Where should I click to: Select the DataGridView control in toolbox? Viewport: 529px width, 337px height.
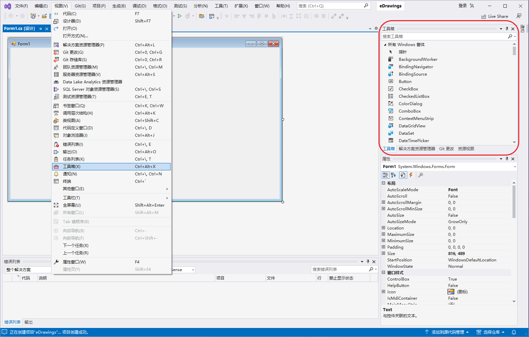point(412,126)
